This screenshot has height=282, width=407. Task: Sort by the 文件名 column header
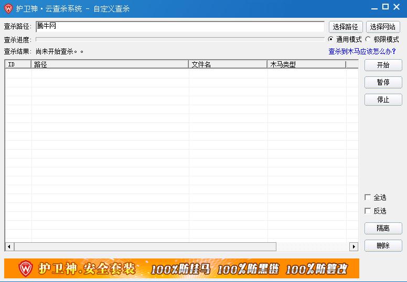[228, 64]
